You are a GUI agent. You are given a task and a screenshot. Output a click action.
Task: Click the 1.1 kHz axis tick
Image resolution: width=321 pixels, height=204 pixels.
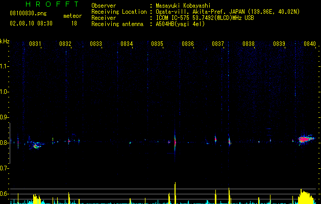click(5, 66)
